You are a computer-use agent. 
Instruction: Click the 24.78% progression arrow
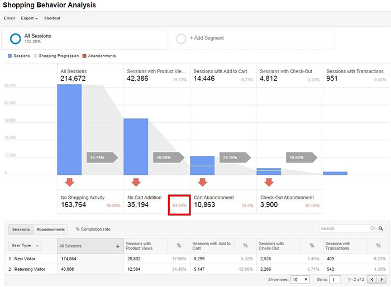tap(235, 158)
